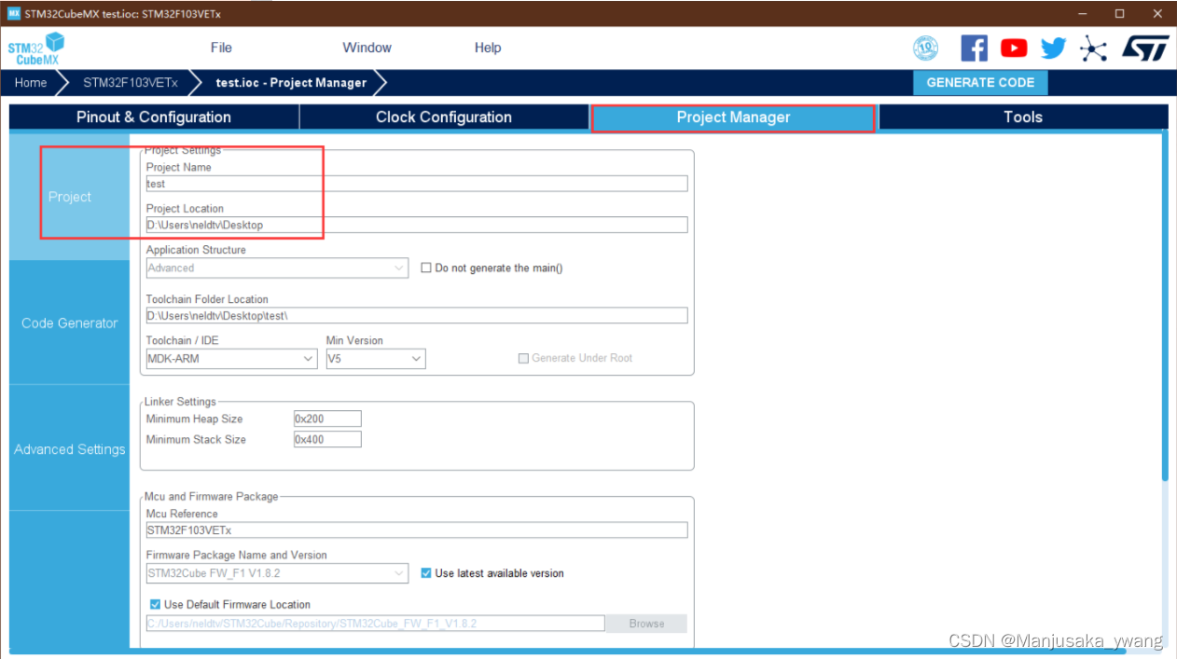Toggle Generate Under Root checkbox
The image size is (1177, 659).
point(523,358)
